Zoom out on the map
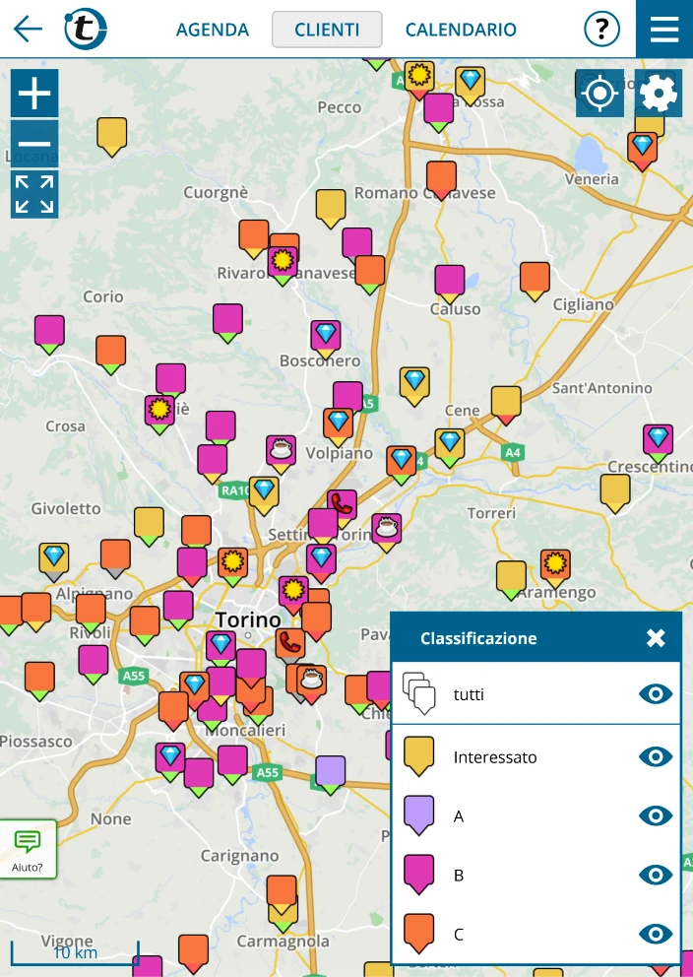The width and height of the screenshot is (693, 977). tap(34, 144)
